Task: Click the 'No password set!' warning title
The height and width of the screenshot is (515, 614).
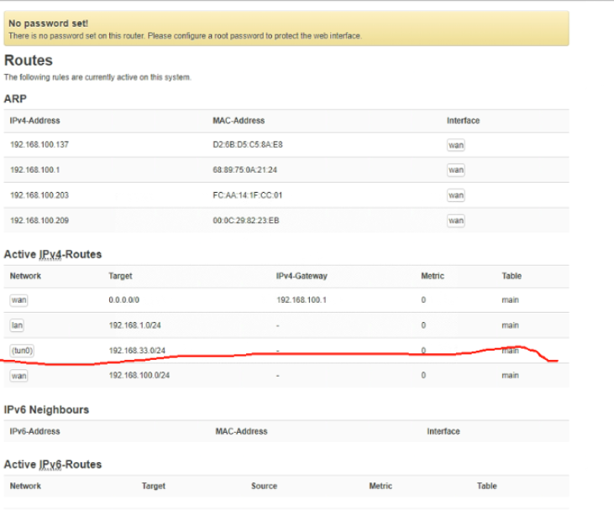Action: pos(48,24)
